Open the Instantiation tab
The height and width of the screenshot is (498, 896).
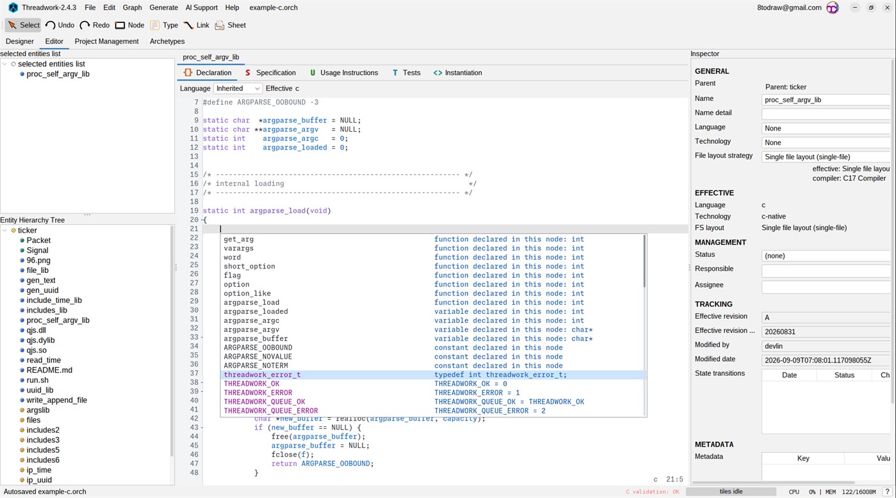tap(457, 73)
